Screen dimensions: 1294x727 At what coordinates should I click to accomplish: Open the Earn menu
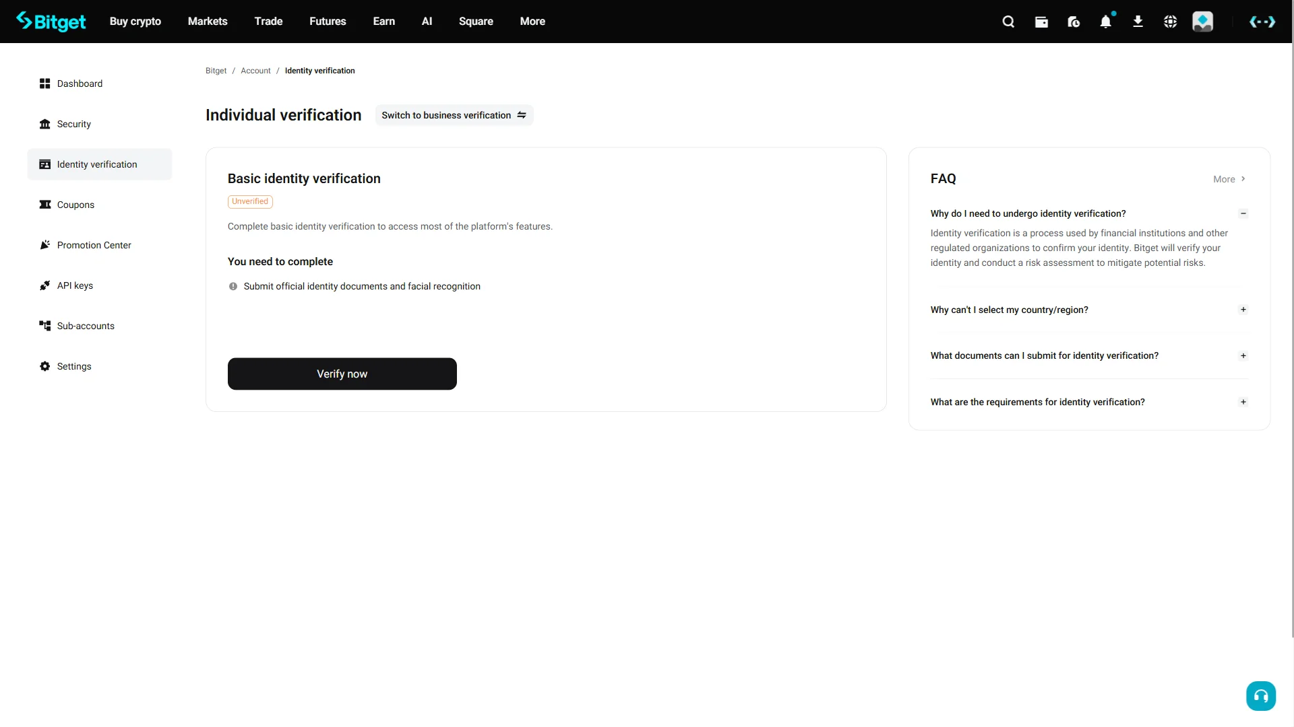[384, 22]
